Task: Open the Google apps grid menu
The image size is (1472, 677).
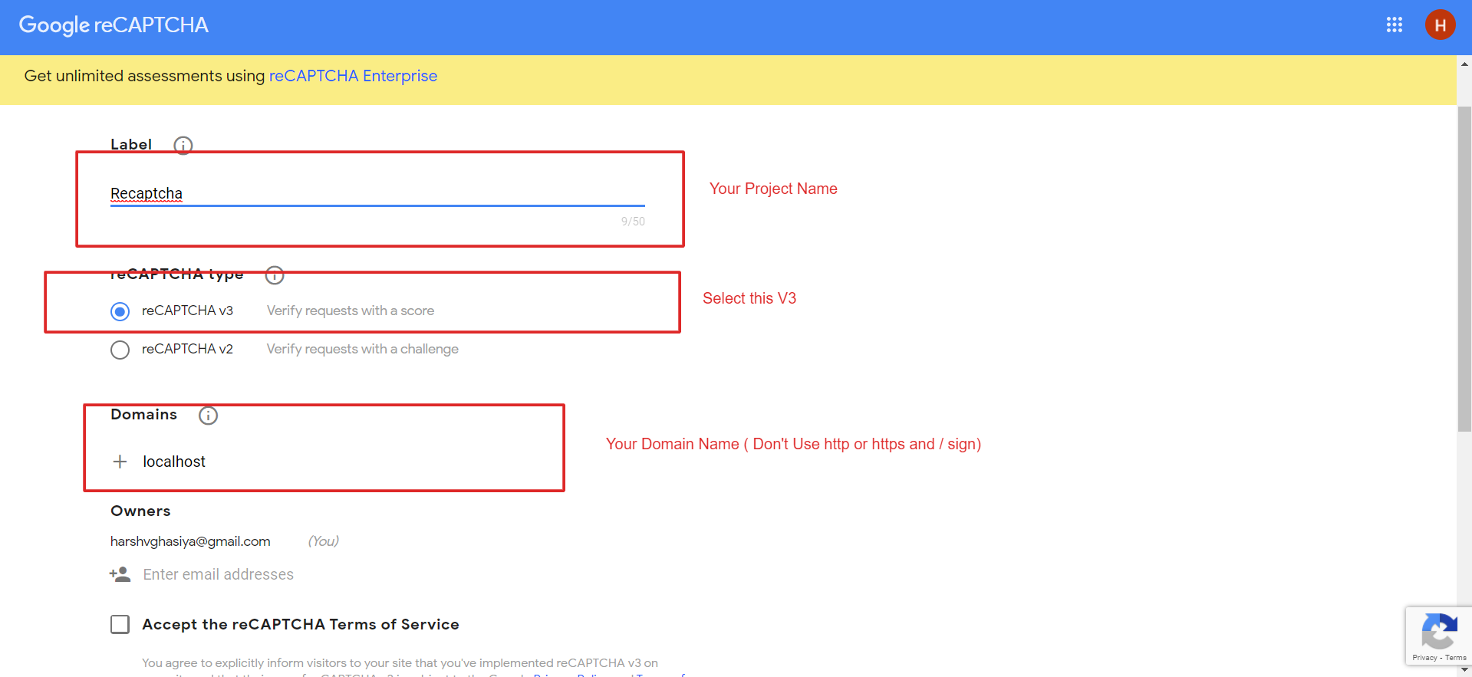Action: click(1394, 25)
